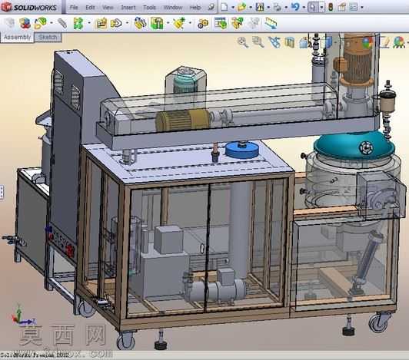Expand the New document dropdown arrow

point(233,8)
